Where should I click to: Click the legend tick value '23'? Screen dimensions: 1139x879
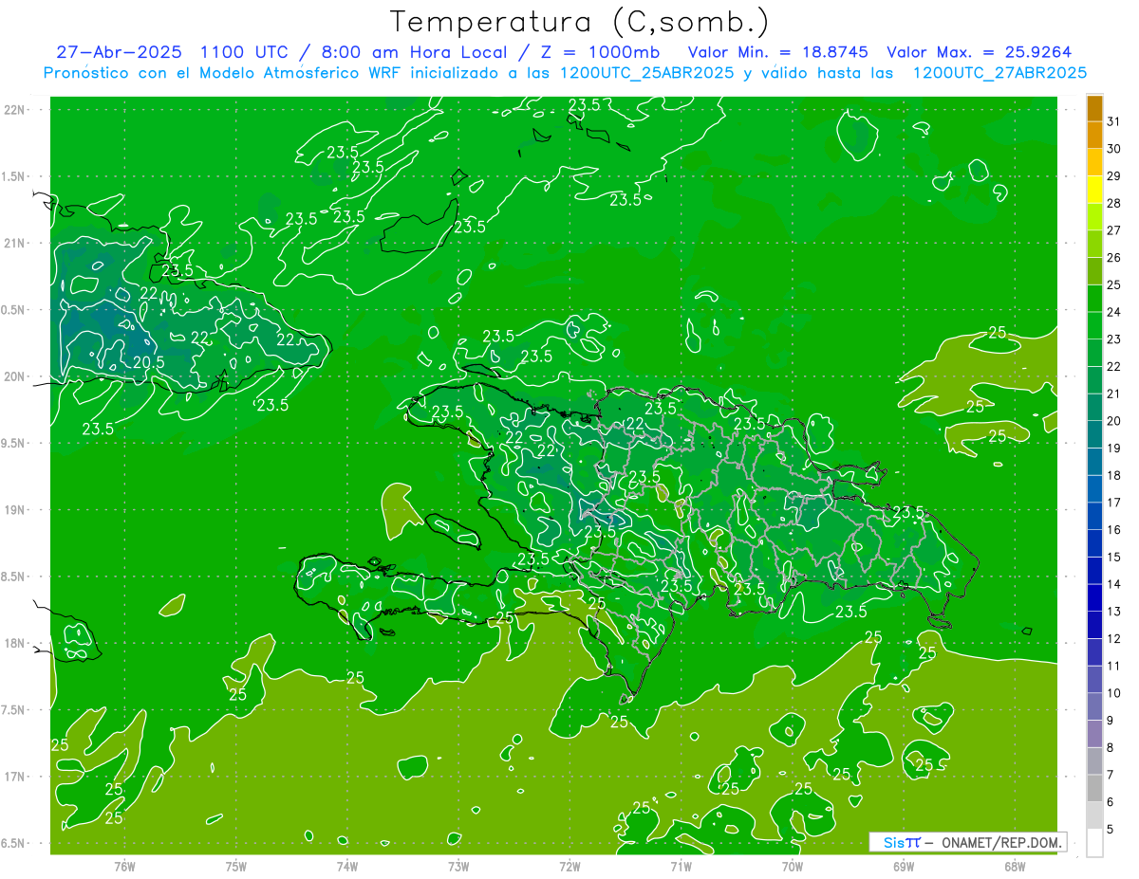coord(1114,339)
